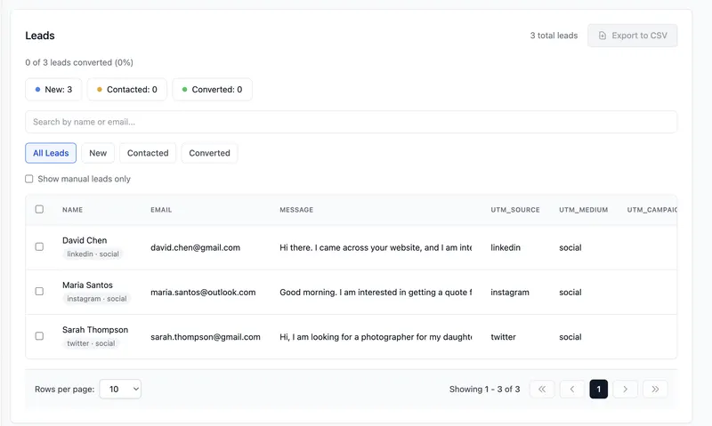The height and width of the screenshot is (426, 712).
Task: Click the linkedin · social tag
Action: (93, 254)
